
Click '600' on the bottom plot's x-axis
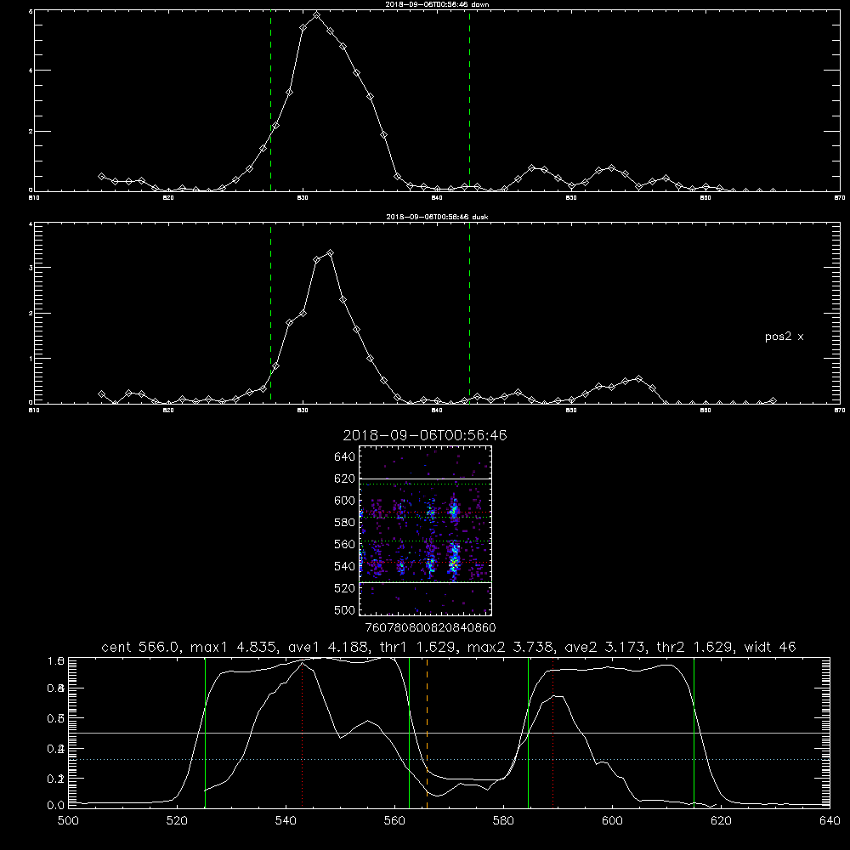click(613, 821)
